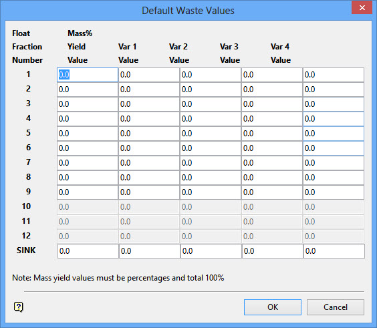Click the Cancel button
Viewport: 377px width, 328px height.
[336, 307]
